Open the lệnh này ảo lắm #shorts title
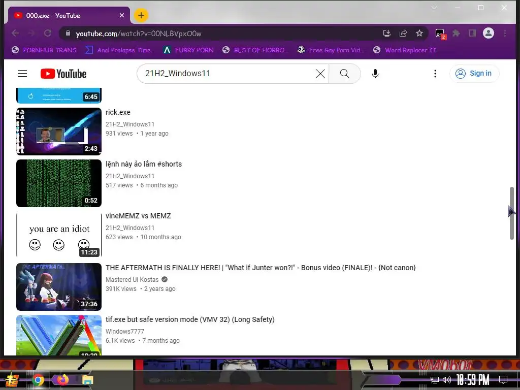 pos(144,164)
